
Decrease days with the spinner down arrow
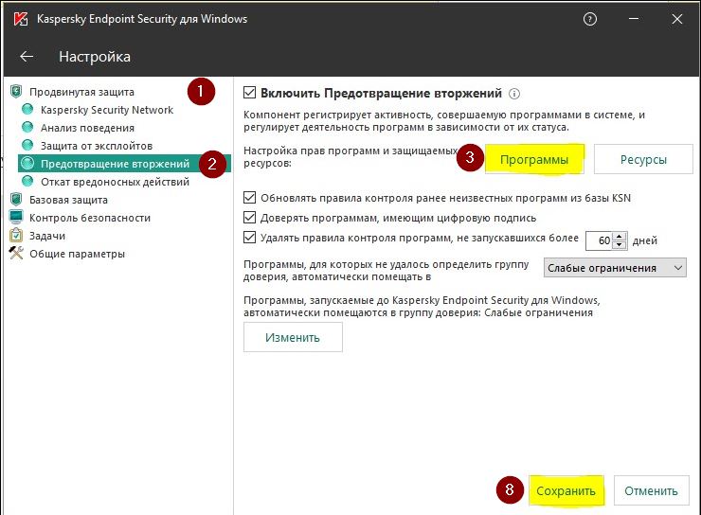[x=620, y=245]
